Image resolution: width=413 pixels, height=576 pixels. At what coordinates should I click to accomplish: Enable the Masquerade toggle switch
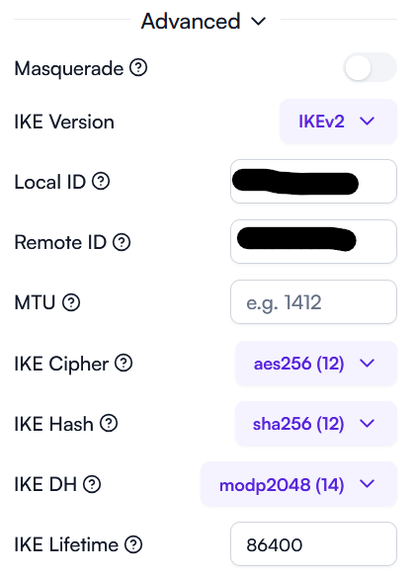tap(370, 67)
